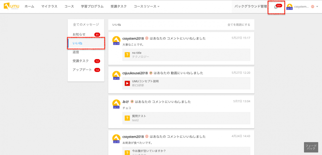The width and height of the screenshot is (322, 155).
Task: Click the notification bell icon
Action: pos(276,7)
